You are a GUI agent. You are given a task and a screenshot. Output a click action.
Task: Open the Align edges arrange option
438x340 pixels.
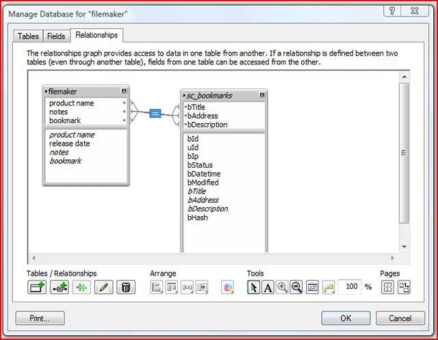click(157, 287)
